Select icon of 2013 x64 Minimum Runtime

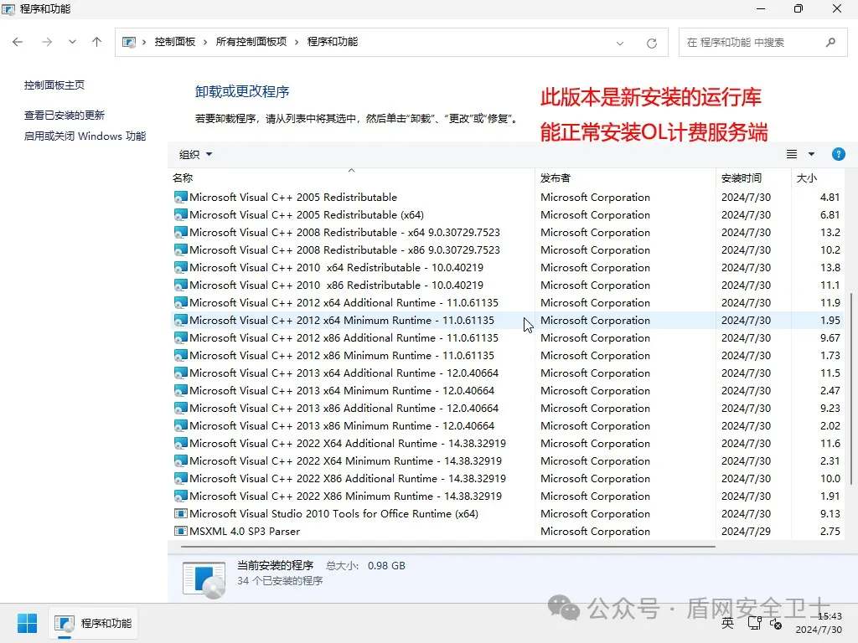181,390
